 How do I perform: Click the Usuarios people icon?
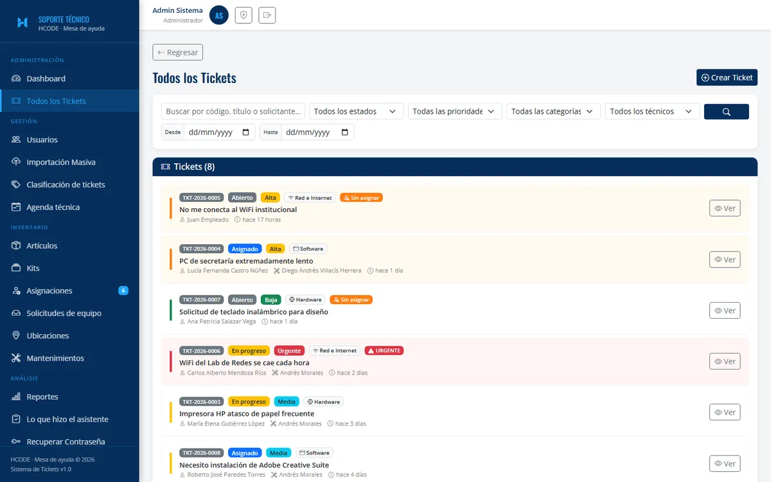pos(16,139)
